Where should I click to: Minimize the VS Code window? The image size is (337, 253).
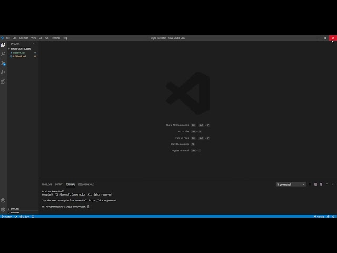coord(317,38)
